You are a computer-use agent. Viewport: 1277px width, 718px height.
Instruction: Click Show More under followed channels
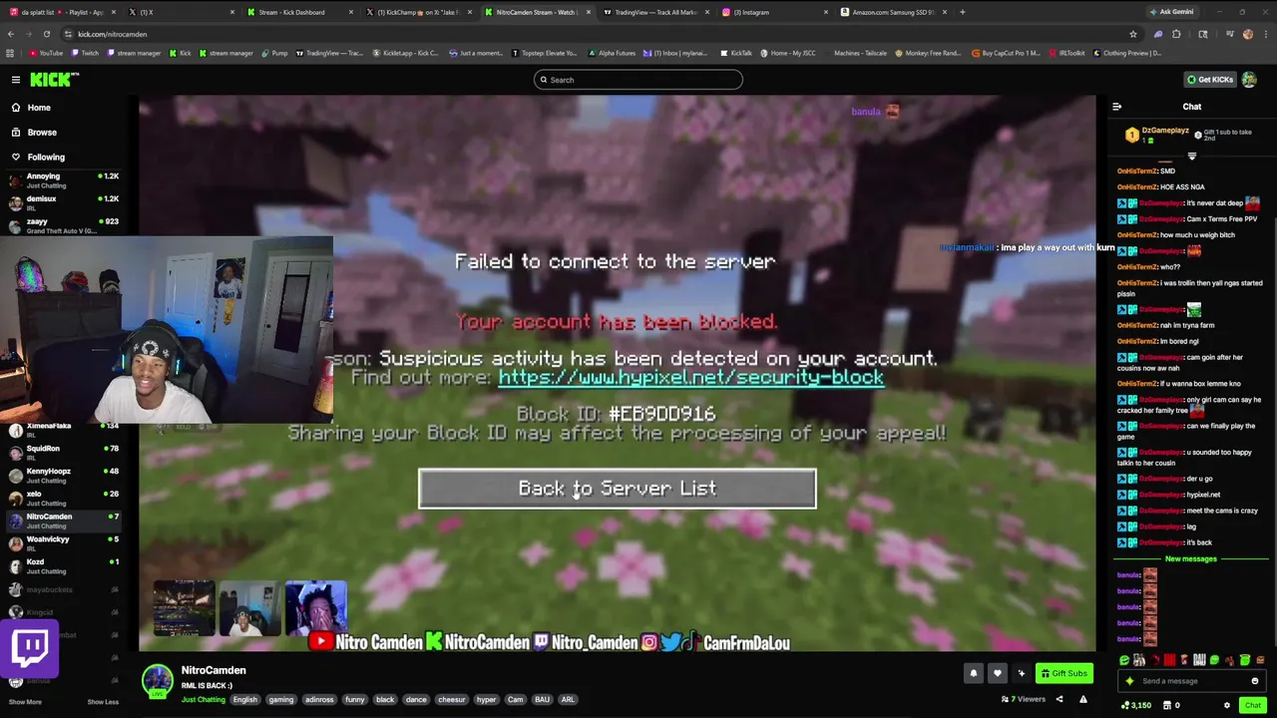pyautogui.click(x=25, y=702)
